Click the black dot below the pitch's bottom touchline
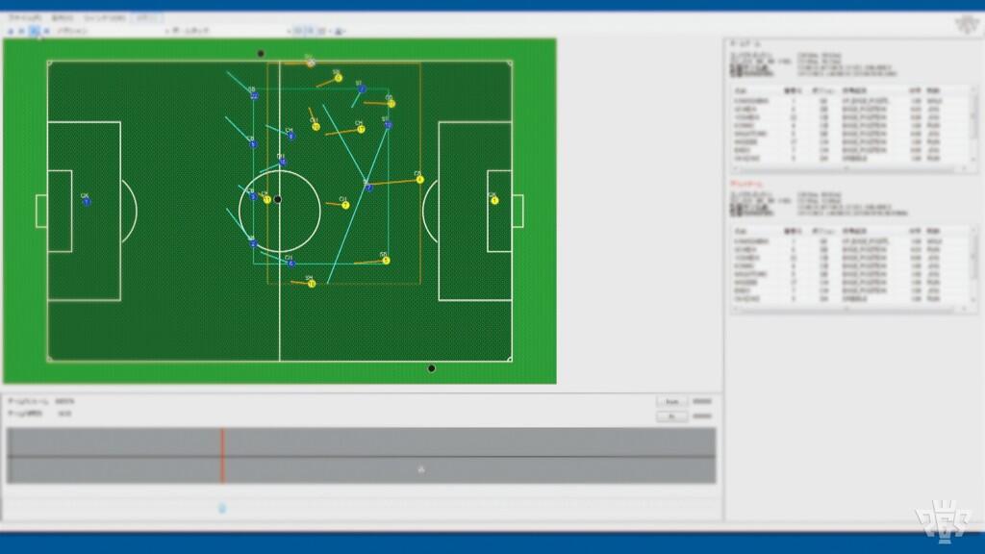The height and width of the screenshot is (554, 985). 431,368
